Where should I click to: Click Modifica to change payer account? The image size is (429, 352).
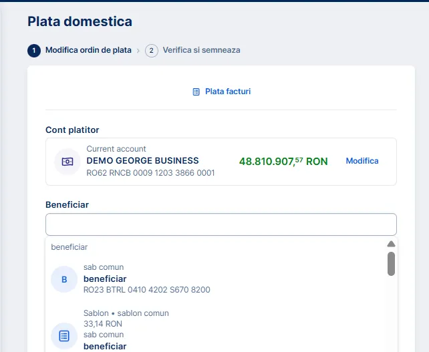(362, 161)
